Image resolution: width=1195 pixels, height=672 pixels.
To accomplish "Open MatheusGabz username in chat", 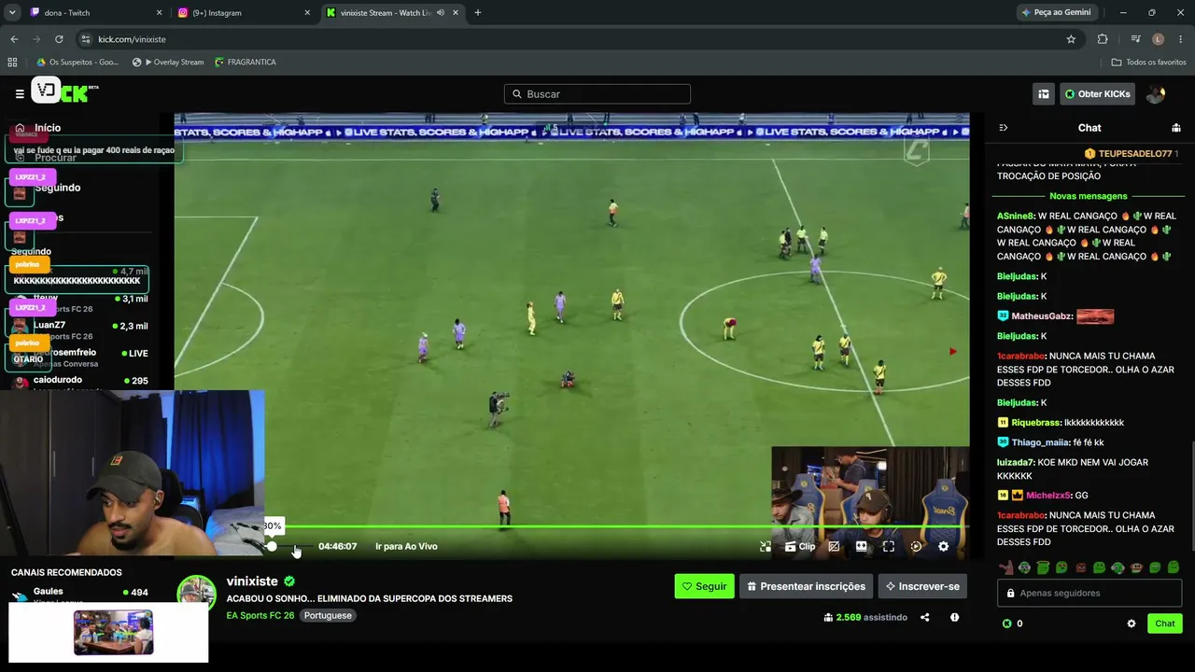I will point(1041,316).
